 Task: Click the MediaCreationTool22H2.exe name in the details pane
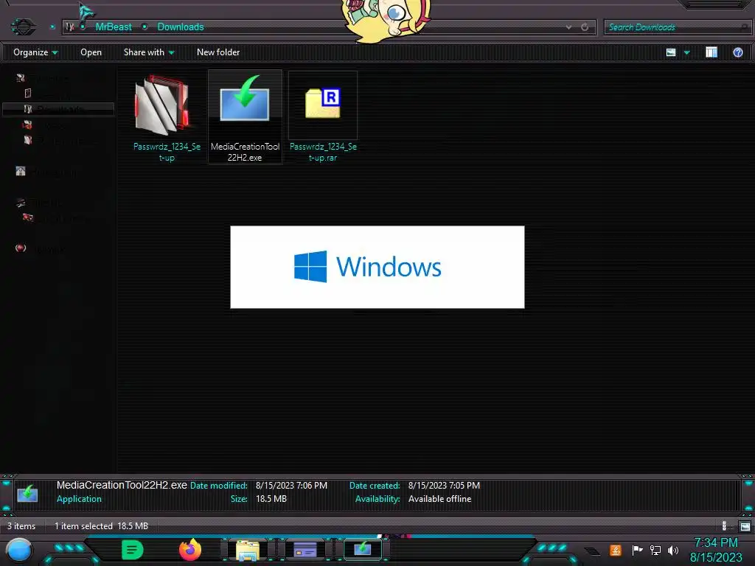coord(122,485)
